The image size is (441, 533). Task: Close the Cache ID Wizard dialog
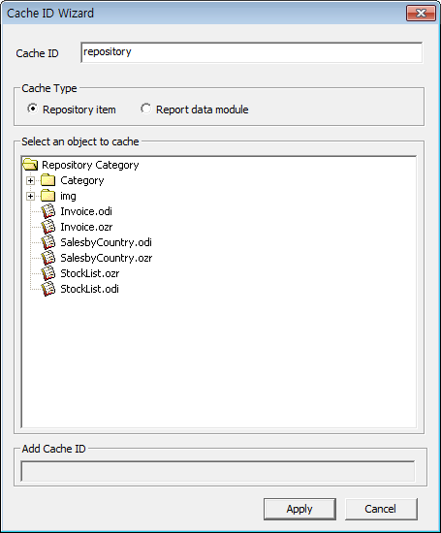coord(421,14)
